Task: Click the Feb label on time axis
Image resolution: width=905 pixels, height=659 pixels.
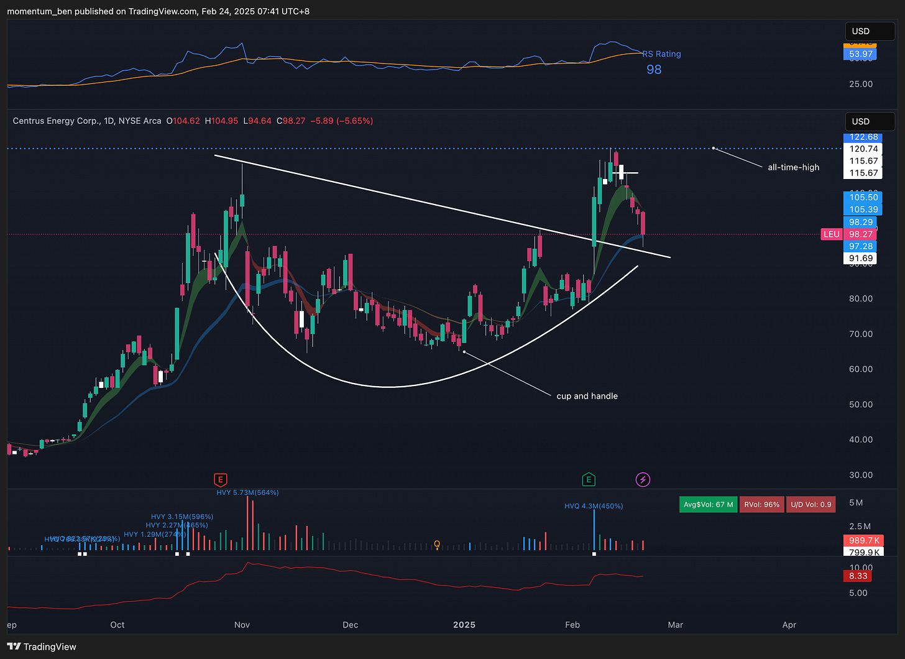Action: click(572, 625)
